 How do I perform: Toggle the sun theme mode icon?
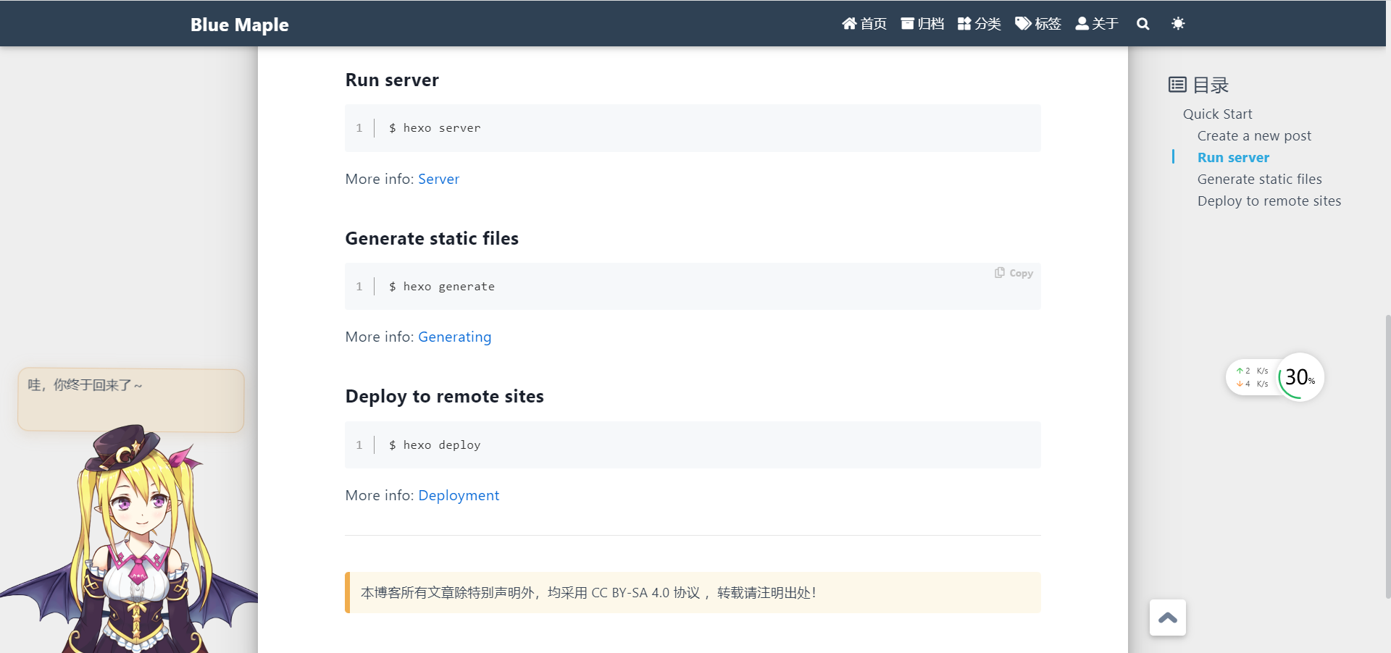pos(1178,24)
